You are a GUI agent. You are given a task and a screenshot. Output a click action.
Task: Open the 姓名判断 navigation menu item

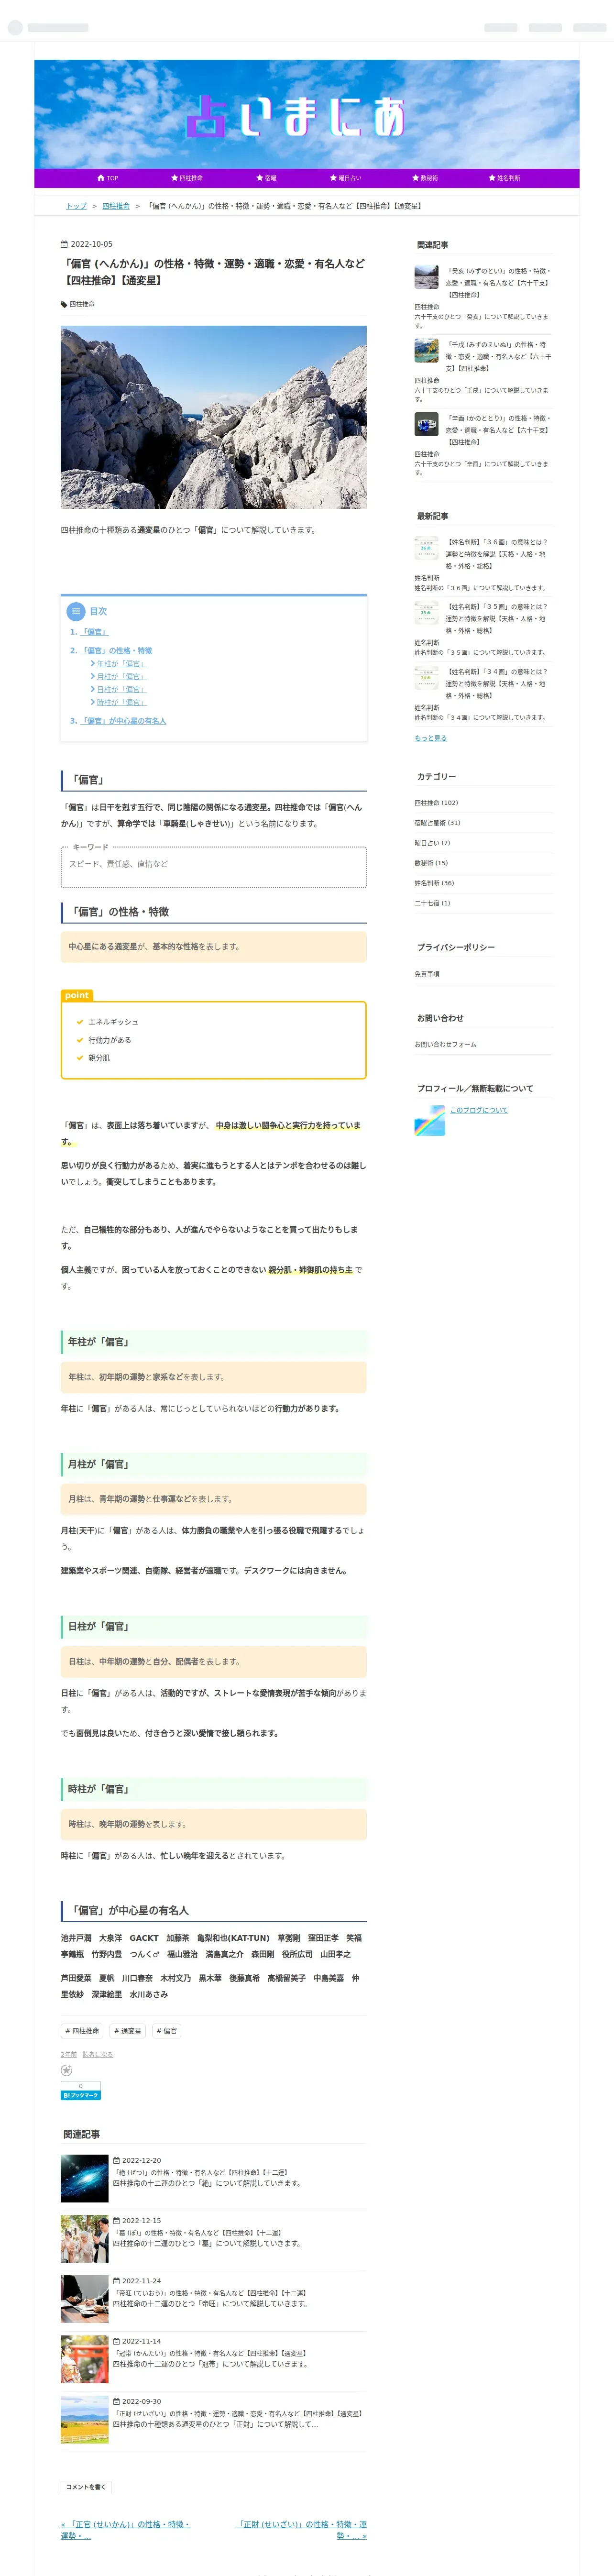coord(503,178)
